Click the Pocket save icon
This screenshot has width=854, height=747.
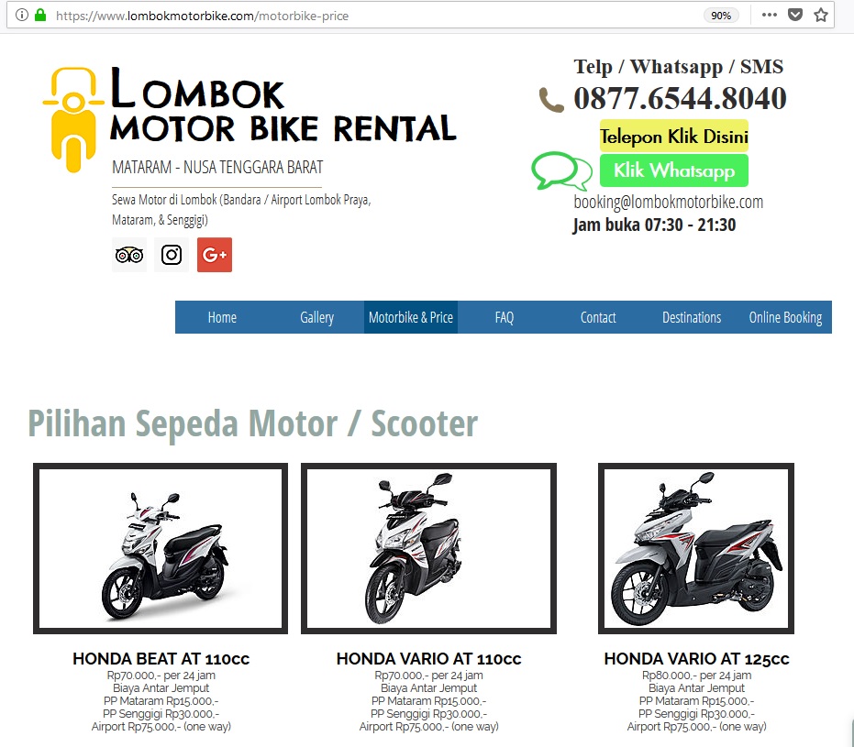point(795,16)
